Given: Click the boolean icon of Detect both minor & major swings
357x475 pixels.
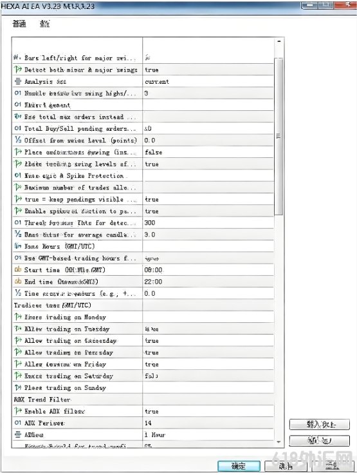Looking at the screenshot, I should click(18, 70).
